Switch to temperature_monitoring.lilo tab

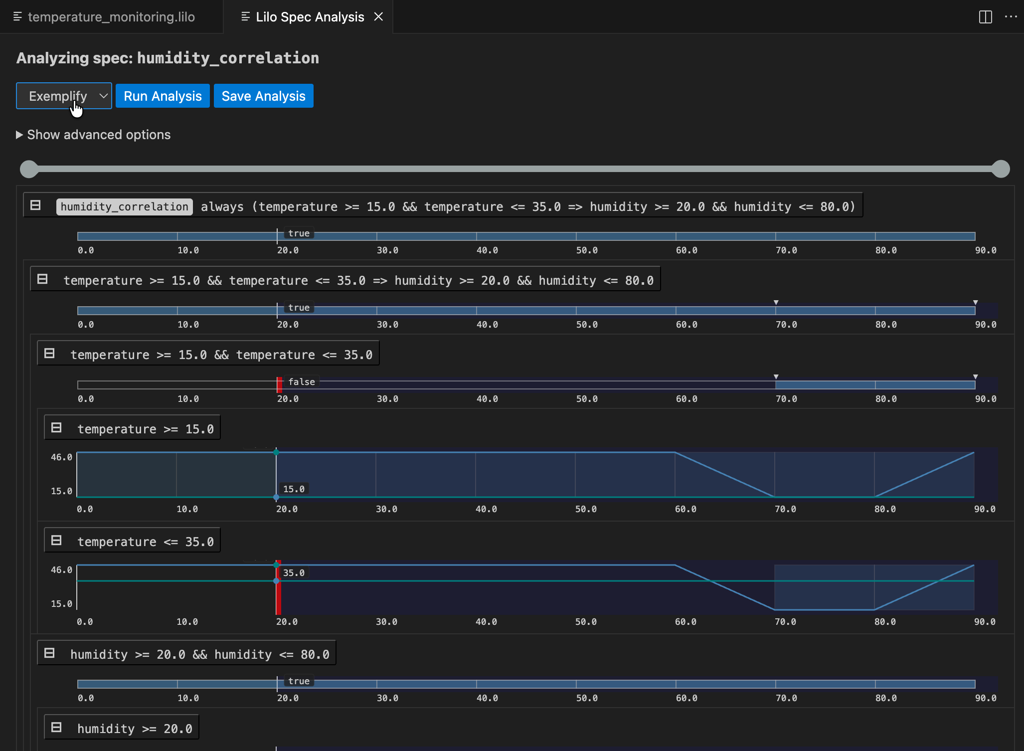(x=111, y=17)
